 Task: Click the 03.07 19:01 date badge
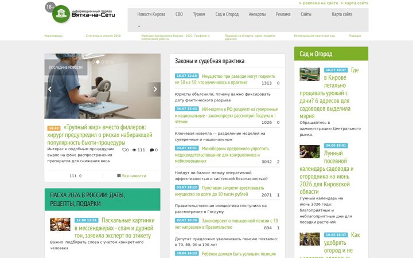(187, 148)
